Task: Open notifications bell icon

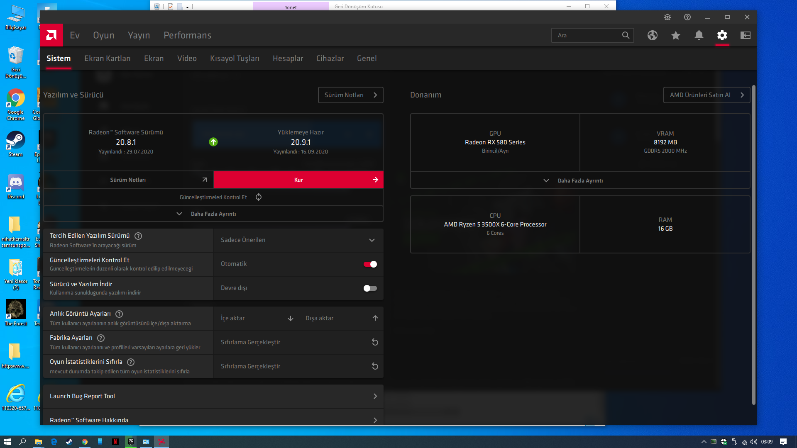Action: 699,35
